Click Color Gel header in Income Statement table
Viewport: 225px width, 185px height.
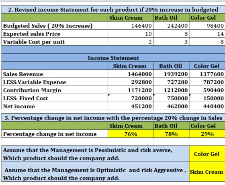[207, 66]
